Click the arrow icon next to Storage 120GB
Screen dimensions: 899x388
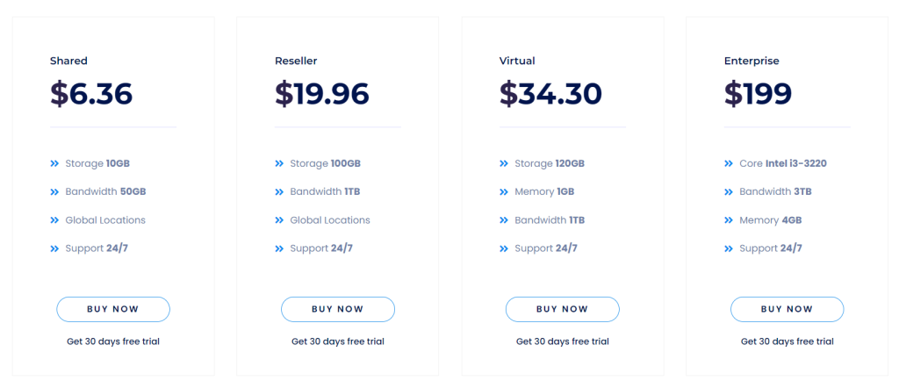pyautogui.click(x=504, y=163)
